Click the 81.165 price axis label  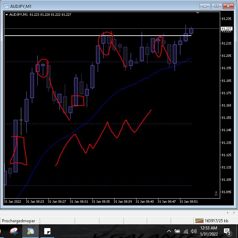click(x=226, y=105)
